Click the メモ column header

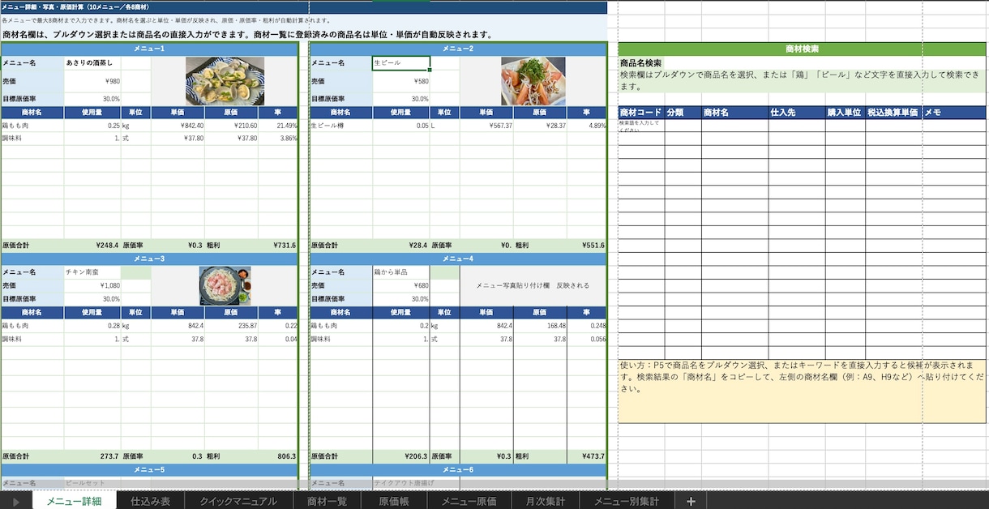point(954,113)
